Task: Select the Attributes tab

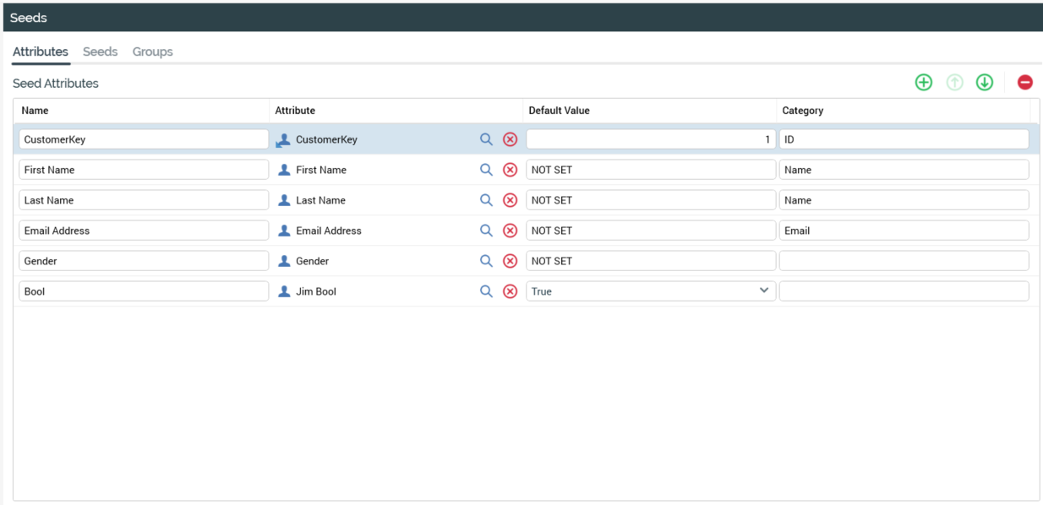Action: pos(41,52)
